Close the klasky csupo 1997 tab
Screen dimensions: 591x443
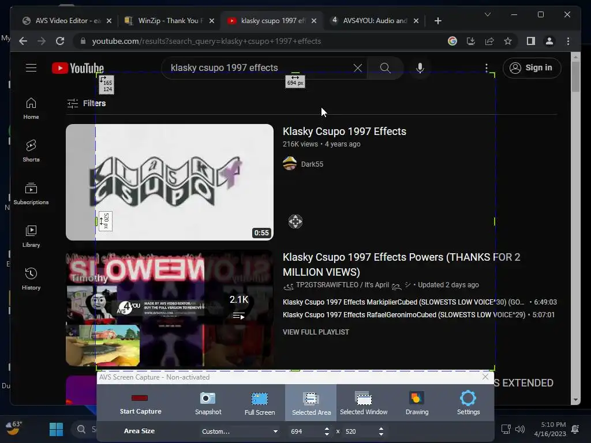tap(314, 21)
